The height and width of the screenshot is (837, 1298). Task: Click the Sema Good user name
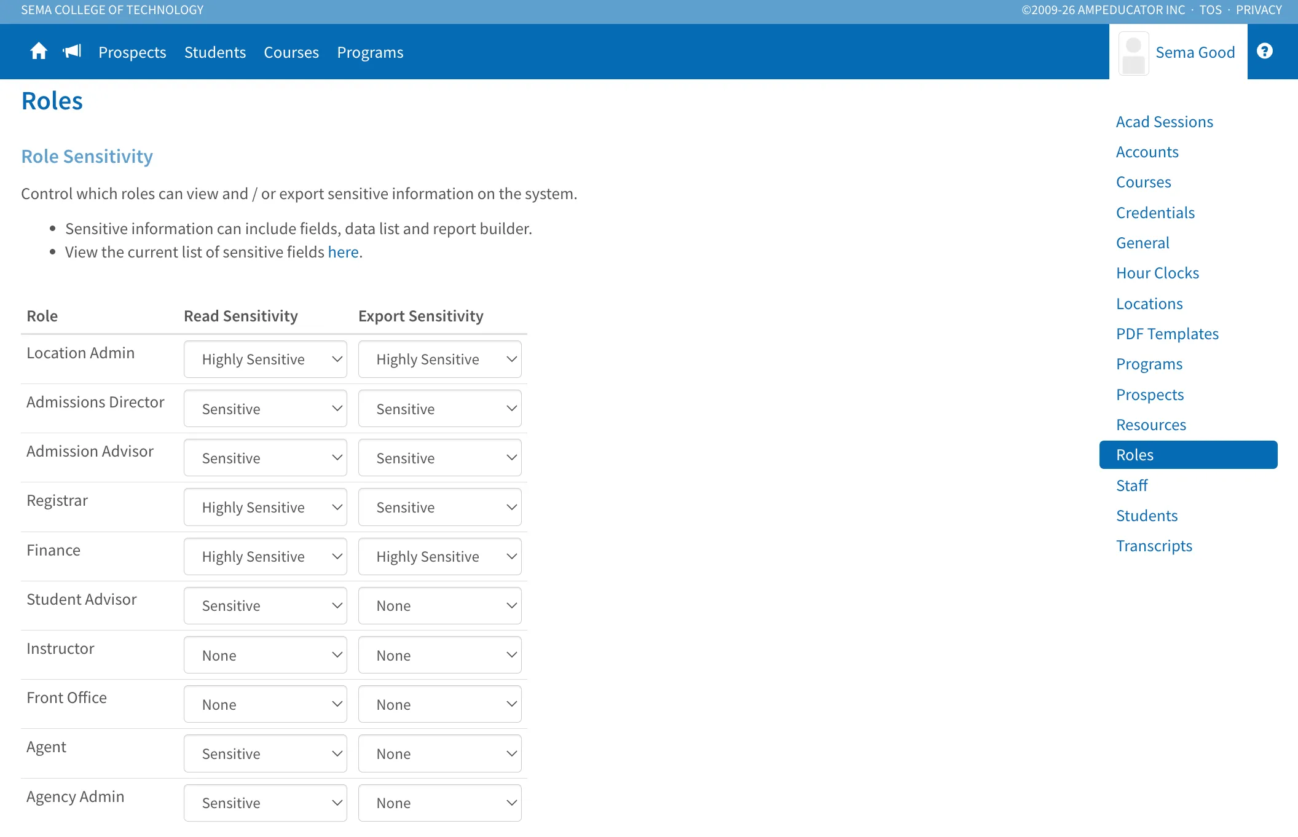pos(1195,52)
